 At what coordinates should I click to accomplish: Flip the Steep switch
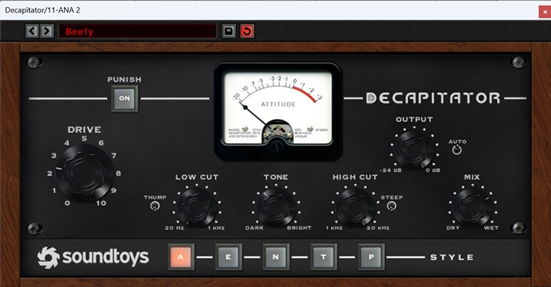click(391, 206)
